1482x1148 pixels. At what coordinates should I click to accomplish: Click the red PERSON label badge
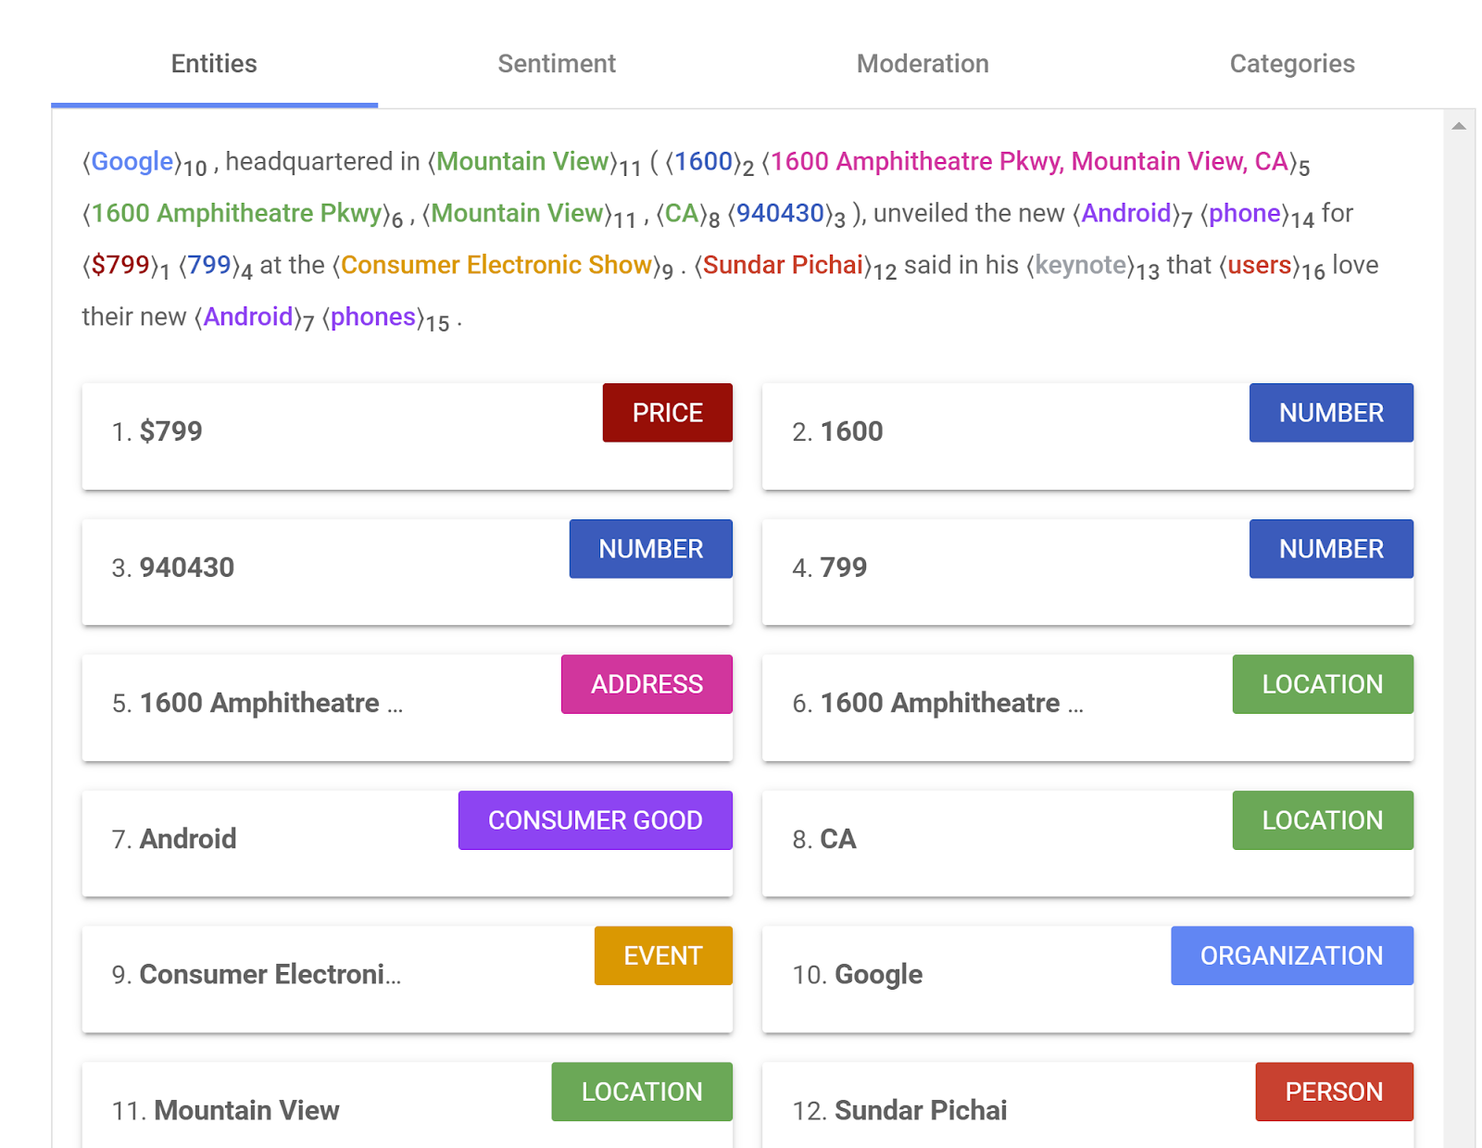tap(1334, 1092)
